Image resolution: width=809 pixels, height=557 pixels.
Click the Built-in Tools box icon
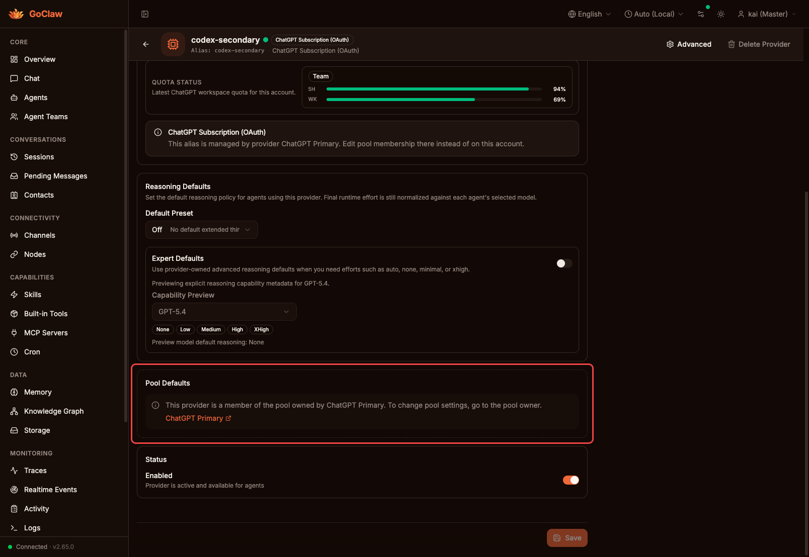tap(14, 314)
